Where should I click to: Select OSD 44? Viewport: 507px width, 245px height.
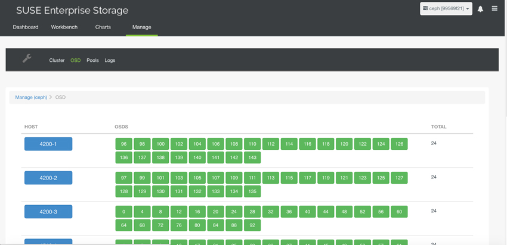326,212
